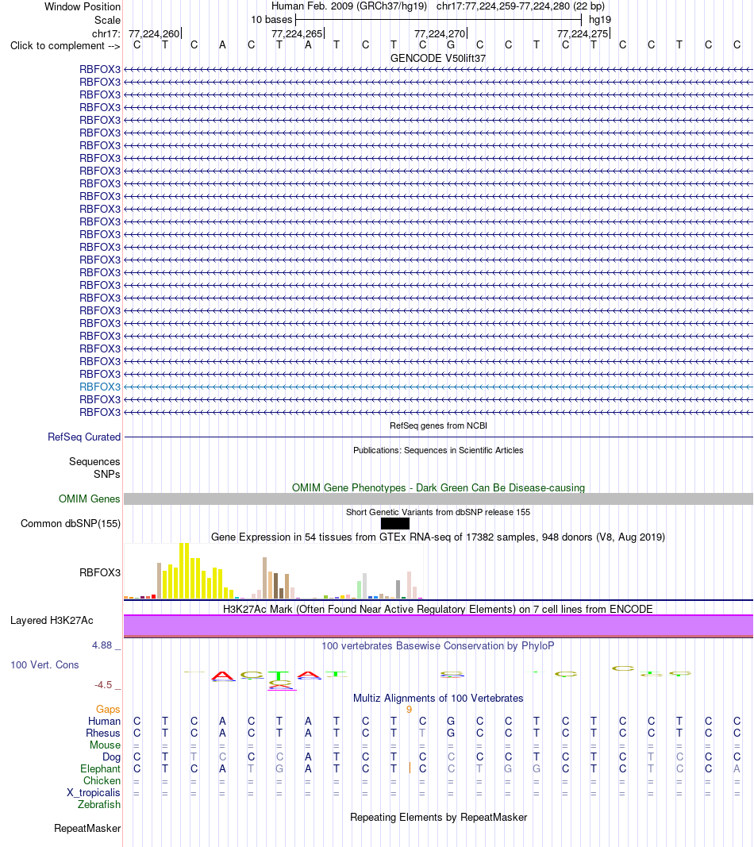This screenshot has width=754, height=847.
Task: Click the orange insertion bar in Elephant row
Action: (410, 768)
